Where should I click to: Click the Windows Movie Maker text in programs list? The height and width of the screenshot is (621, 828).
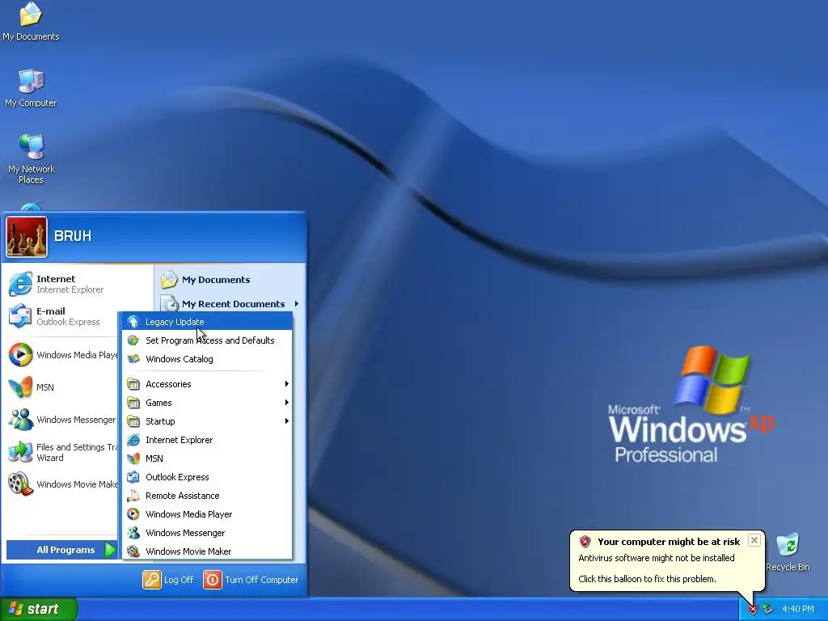click(x=188, y=551)
